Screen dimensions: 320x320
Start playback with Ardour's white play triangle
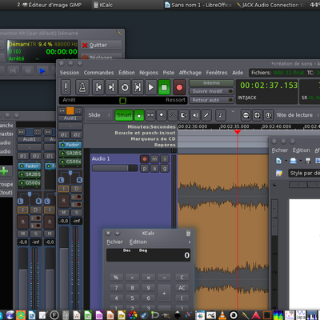click(x=150, y=87)
